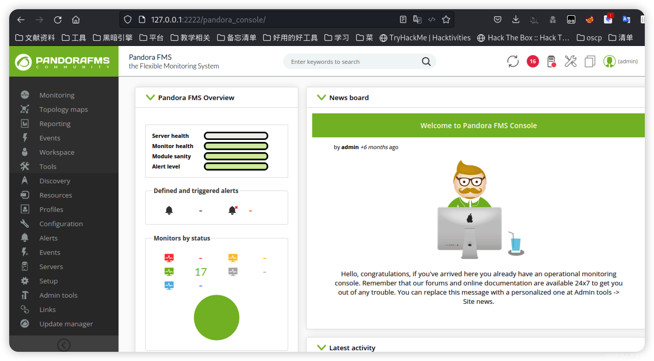Go back with the browser back arrow
The height and width of the screenshot is (361, 654).
21,20
